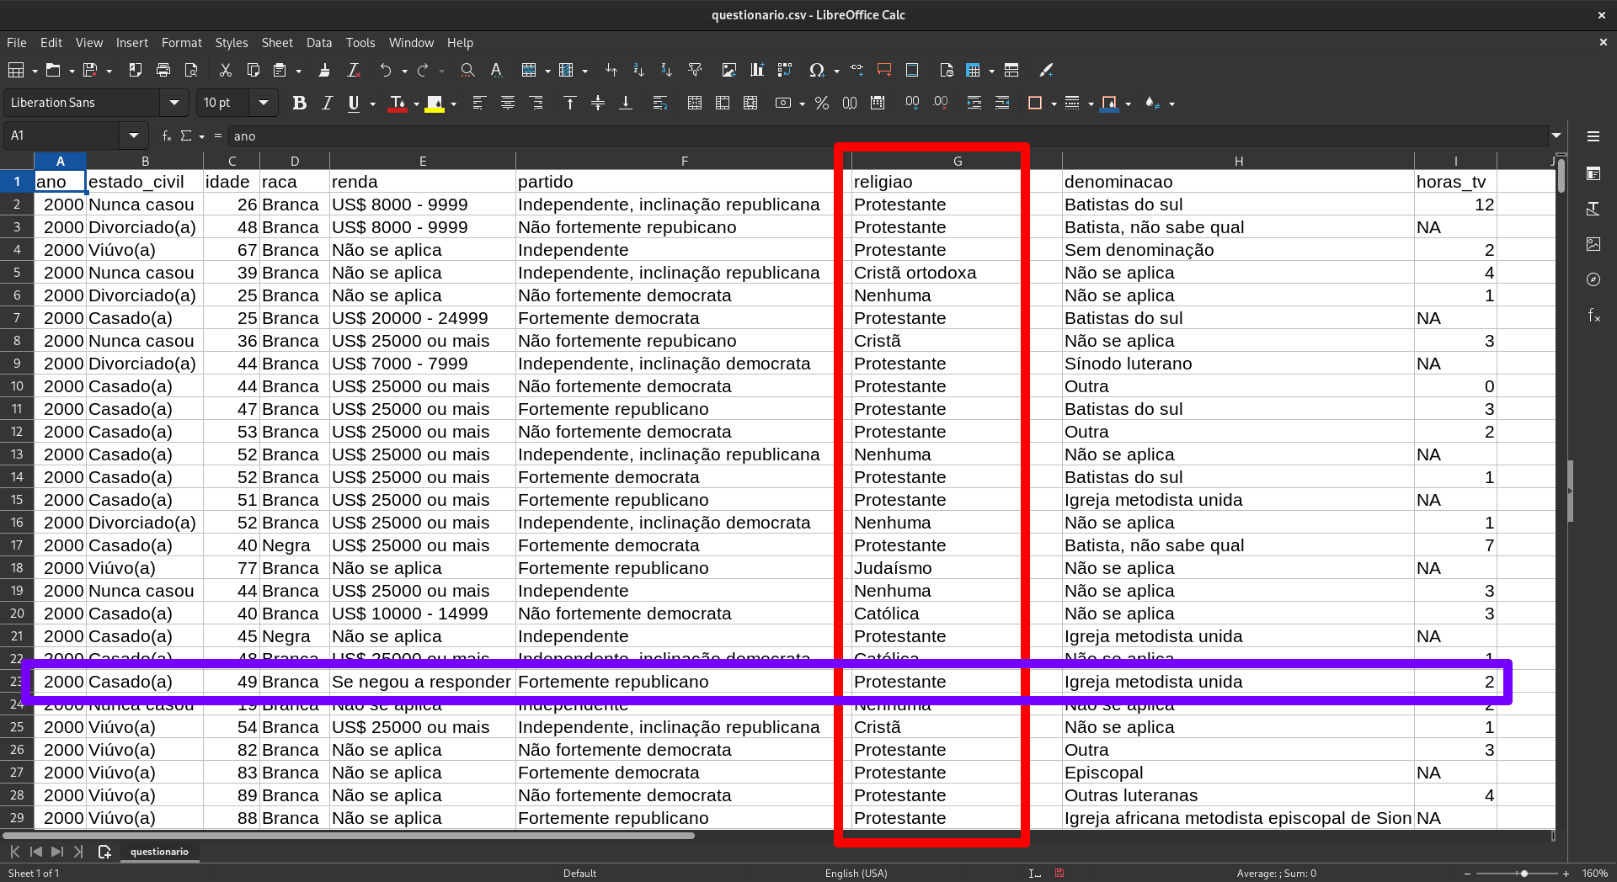Open the font size dropdown list
This screenshot has width=1617, height=882.
(x=264, y=103)
